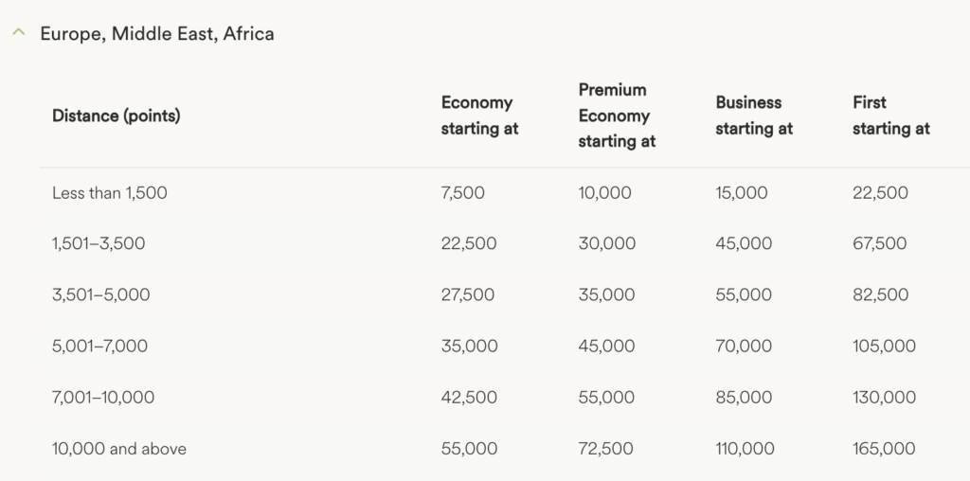Screen dimensions: 970x481
Task: Click the Economy starting at header
Action: (x=479, y=116)
